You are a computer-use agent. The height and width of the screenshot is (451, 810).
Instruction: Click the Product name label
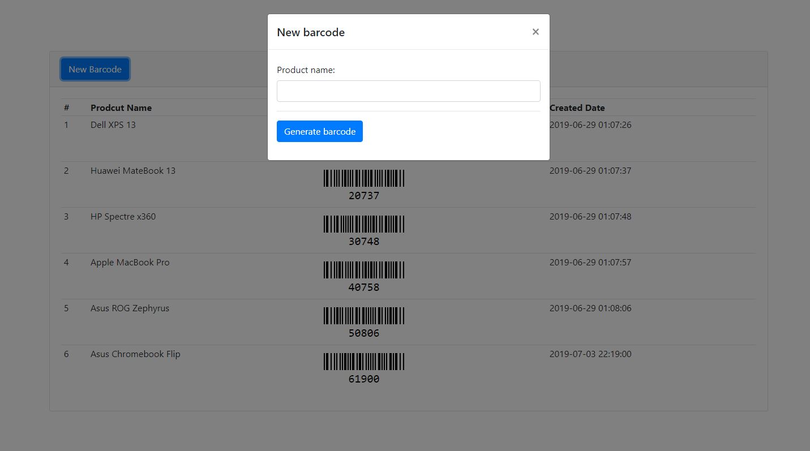(306, 70)
